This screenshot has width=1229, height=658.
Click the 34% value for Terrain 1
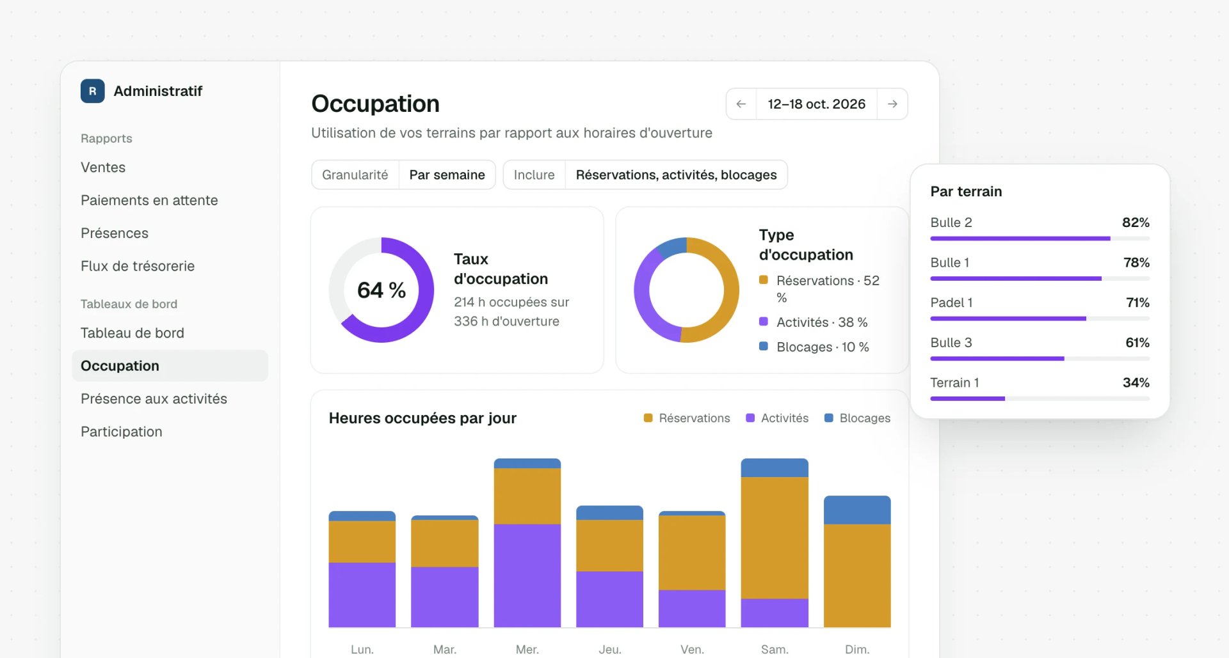[x=1136, y=382]
